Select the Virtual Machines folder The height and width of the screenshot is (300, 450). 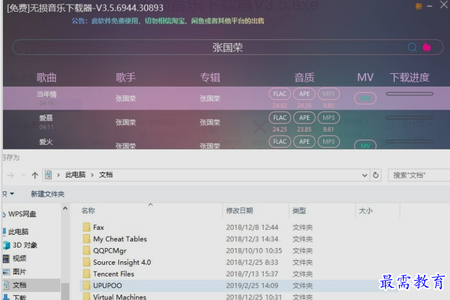pos(120,297)
